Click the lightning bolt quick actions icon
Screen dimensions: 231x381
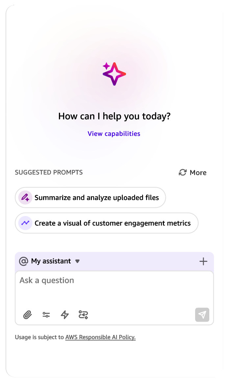coord(64,315)
